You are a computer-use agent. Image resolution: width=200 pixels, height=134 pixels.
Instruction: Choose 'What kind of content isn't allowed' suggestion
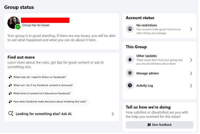[42, 93]
